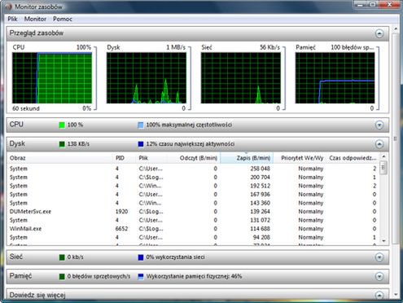
Task: Select the System row with 192 512 write
Action: 193,186
